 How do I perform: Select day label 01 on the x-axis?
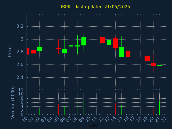coord(31,119)
